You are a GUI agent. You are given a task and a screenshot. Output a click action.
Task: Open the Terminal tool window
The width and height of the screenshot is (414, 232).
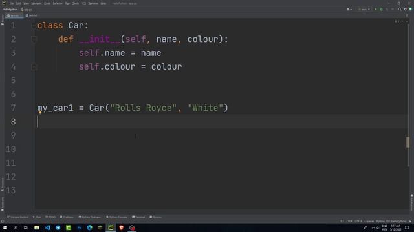point(138,217)
